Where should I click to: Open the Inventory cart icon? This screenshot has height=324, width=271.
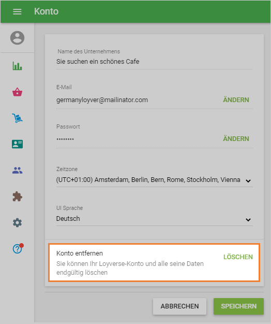(17, 118)
